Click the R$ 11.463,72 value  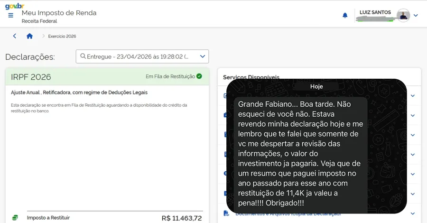pyautogui.click(x=182, y=218)
